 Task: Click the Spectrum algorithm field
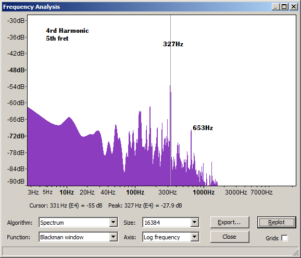click(74, 222)
